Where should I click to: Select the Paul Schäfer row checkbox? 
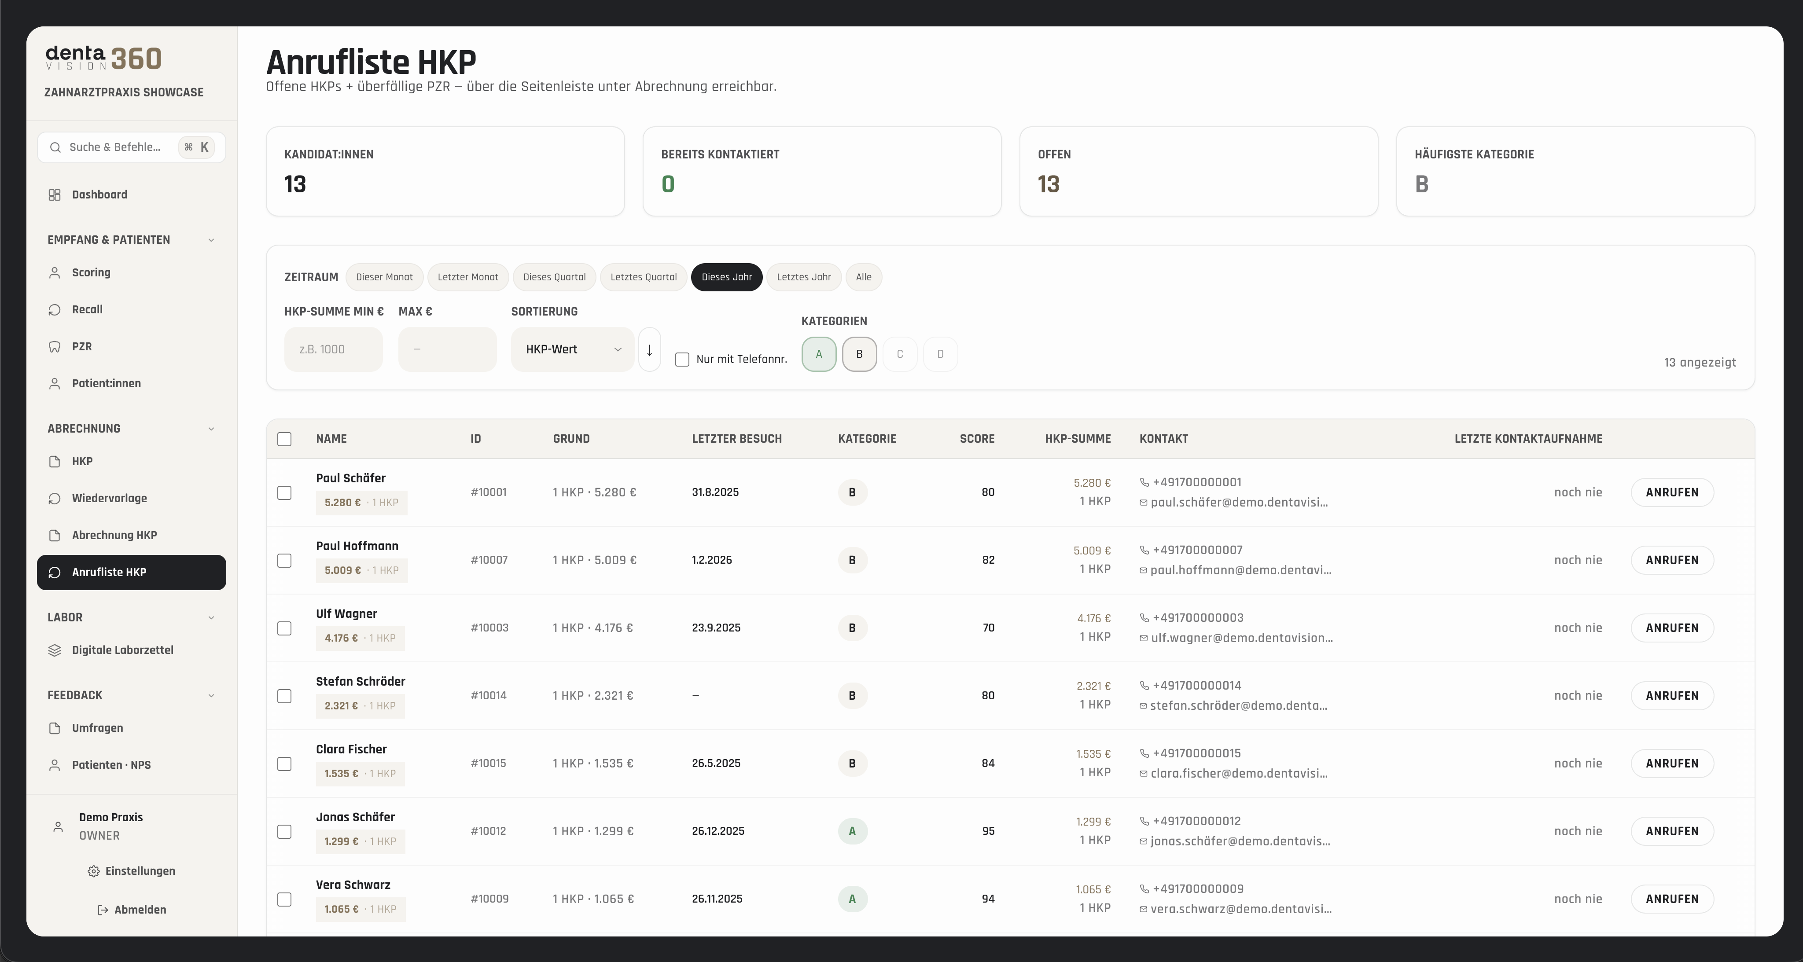click(x=284, y=493)
